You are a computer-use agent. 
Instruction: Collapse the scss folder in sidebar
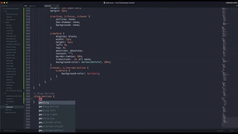point(3,104)
